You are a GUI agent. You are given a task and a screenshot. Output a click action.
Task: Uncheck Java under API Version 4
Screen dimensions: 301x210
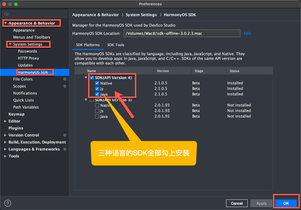click(97, 94)
